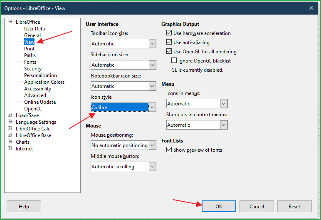Viewport: 321px width, 220px height.
Task: Click the OK button
Action: coord(219,206)
